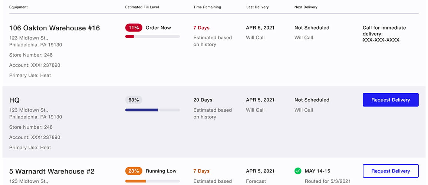Select the Last Delivery column header
The image size is (428, 185).
point(257,7)
